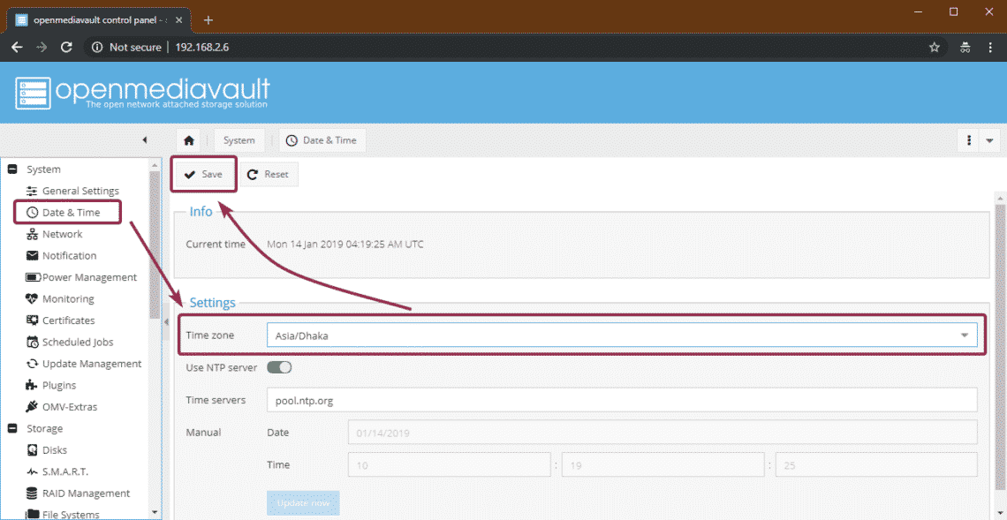This screenshot has width=1007, height=520.
Task: Select Date & Time in sidebar
Action: 71,213
